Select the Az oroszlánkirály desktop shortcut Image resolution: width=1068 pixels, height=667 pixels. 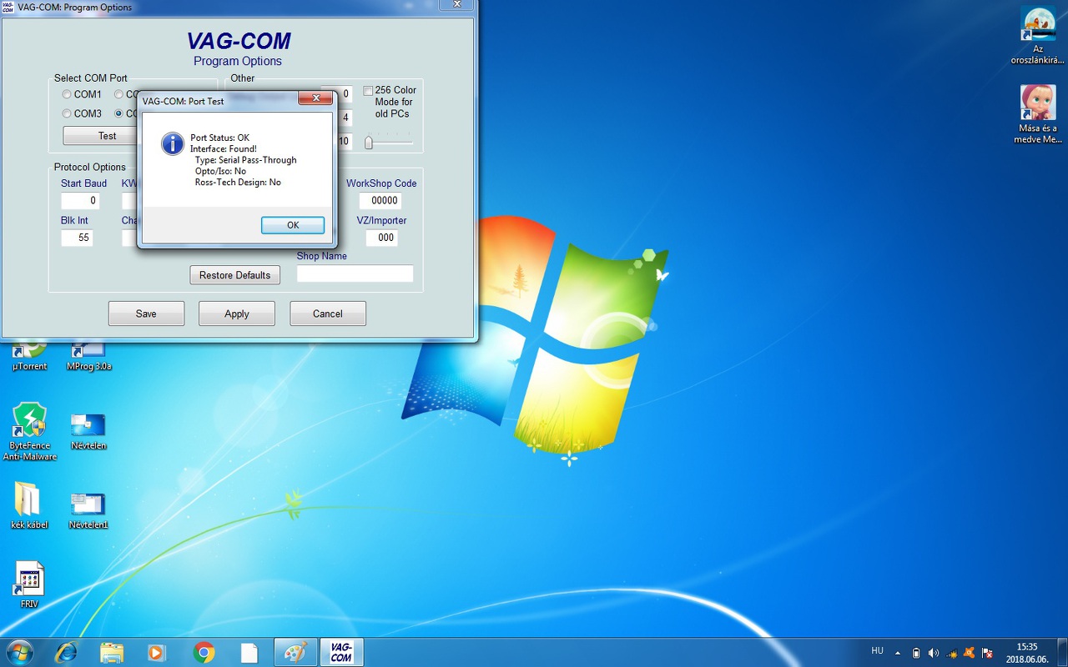(1038, 36)
